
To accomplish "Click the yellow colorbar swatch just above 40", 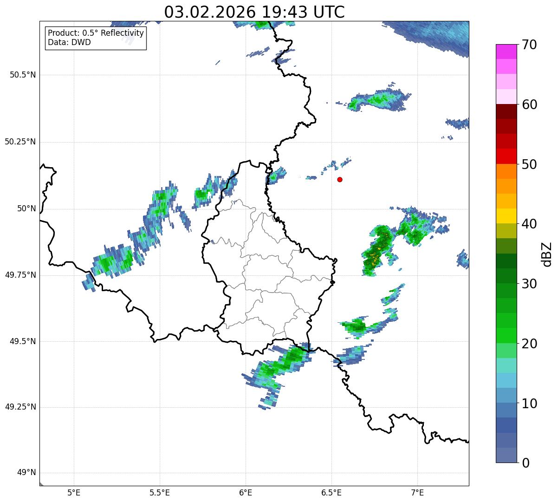I will 506,216.
